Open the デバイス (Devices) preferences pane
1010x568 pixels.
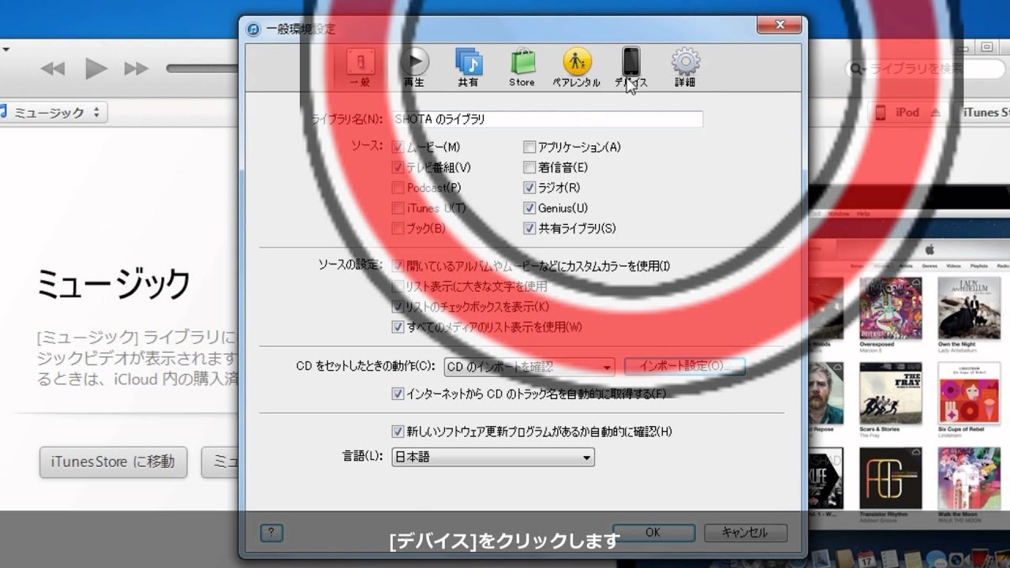coord(631,67)
